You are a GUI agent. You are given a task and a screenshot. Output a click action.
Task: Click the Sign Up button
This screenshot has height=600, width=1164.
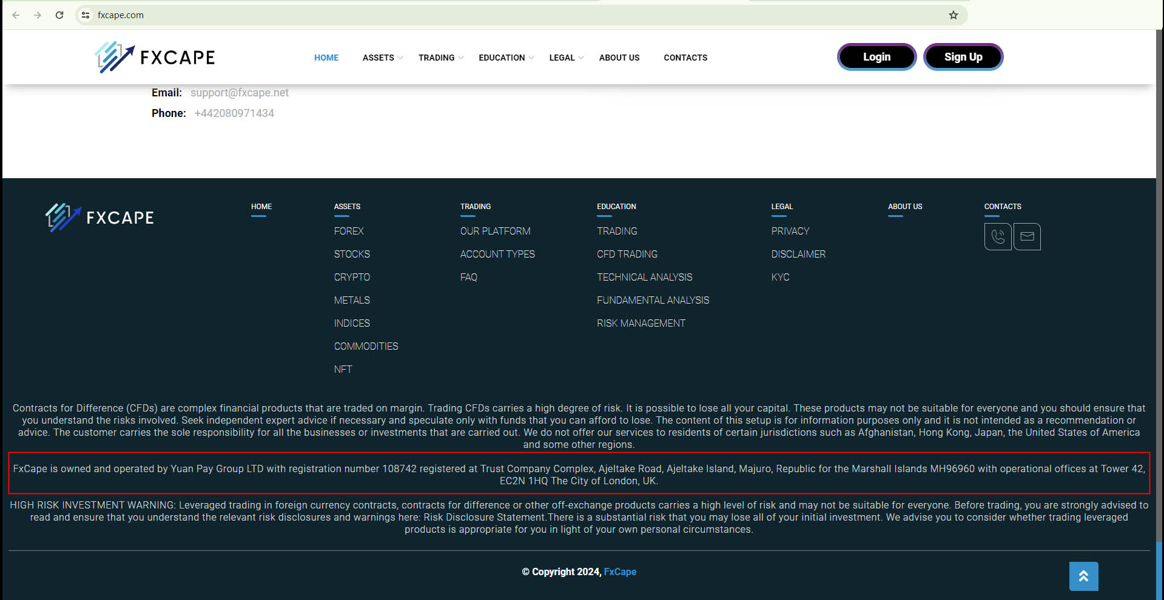point(963,57)
